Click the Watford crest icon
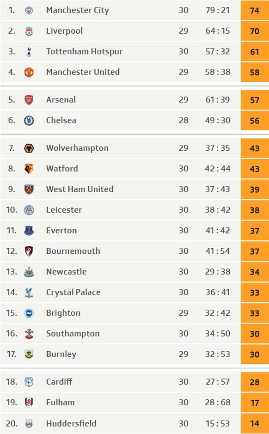 [29, 169]
